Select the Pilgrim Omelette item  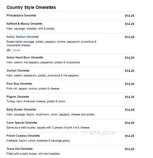pos(18,97)
